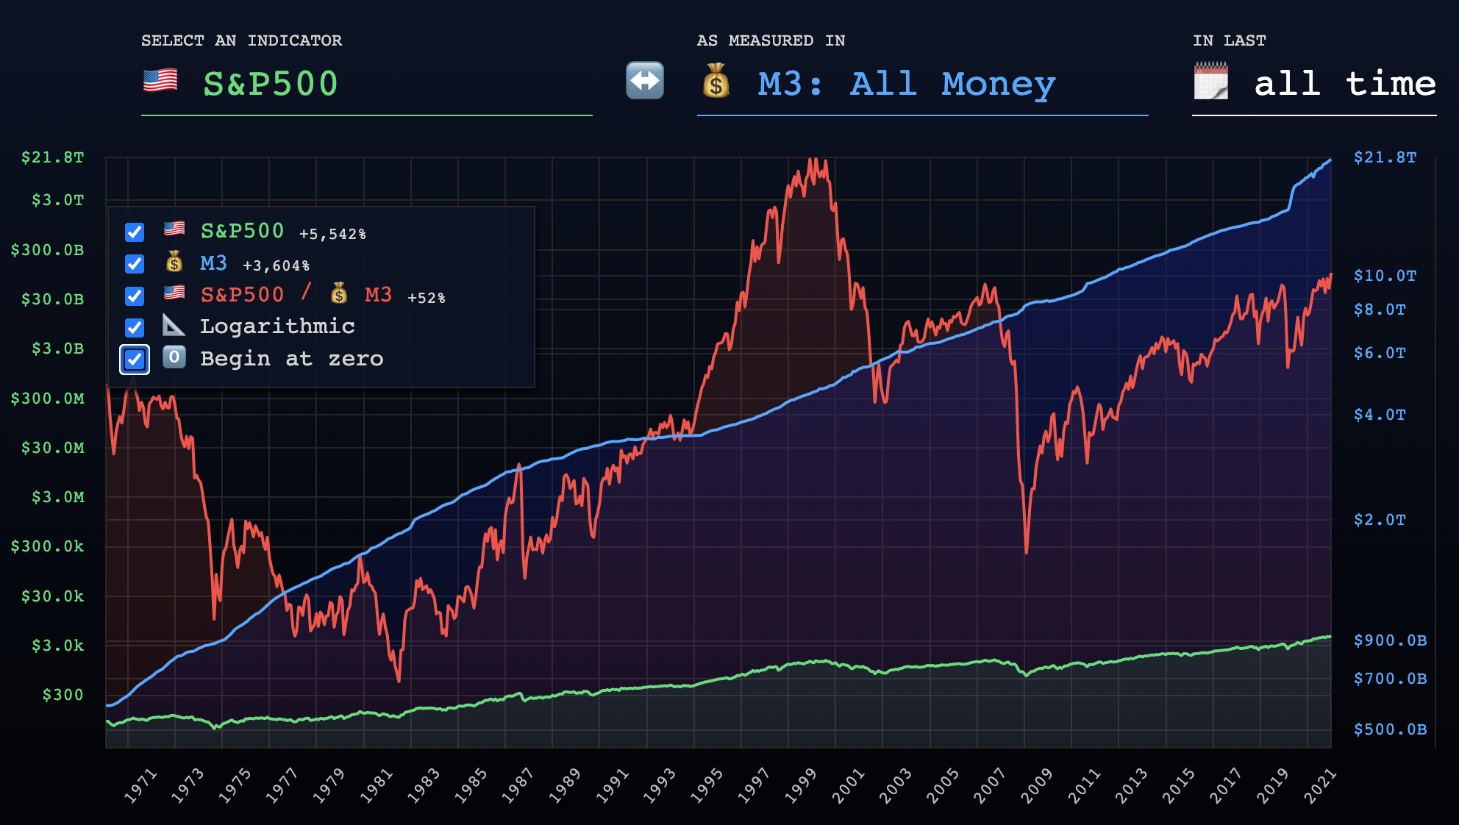Click the swap arrows icon between selectors

point(644,82)
